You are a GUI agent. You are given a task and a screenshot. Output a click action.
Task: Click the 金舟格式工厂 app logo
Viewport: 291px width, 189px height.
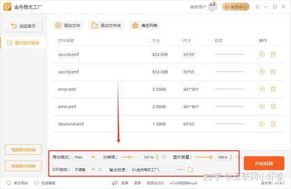(7, 7)
